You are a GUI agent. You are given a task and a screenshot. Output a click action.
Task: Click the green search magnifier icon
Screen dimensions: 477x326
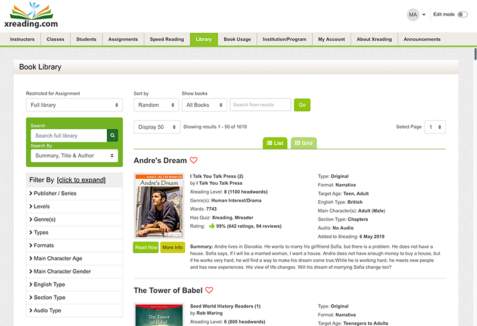coord(113,136)
